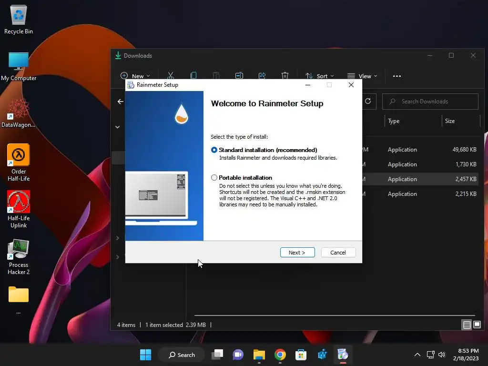
Task: Click the Paste clipboard icon
Action: pos(216,76)
